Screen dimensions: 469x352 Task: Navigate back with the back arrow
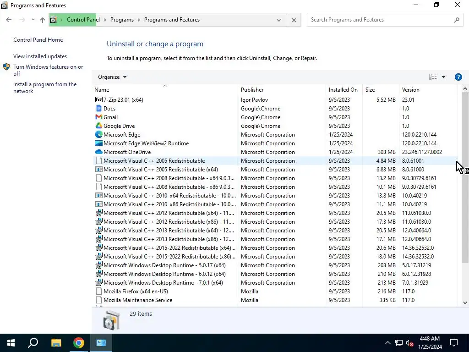tap(9, 20)
